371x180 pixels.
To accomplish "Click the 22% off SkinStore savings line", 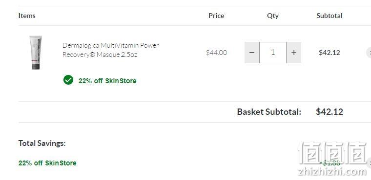I will tap(47, 163).
